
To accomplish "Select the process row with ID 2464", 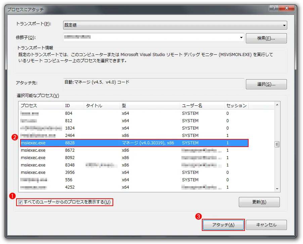I will 134,136.
